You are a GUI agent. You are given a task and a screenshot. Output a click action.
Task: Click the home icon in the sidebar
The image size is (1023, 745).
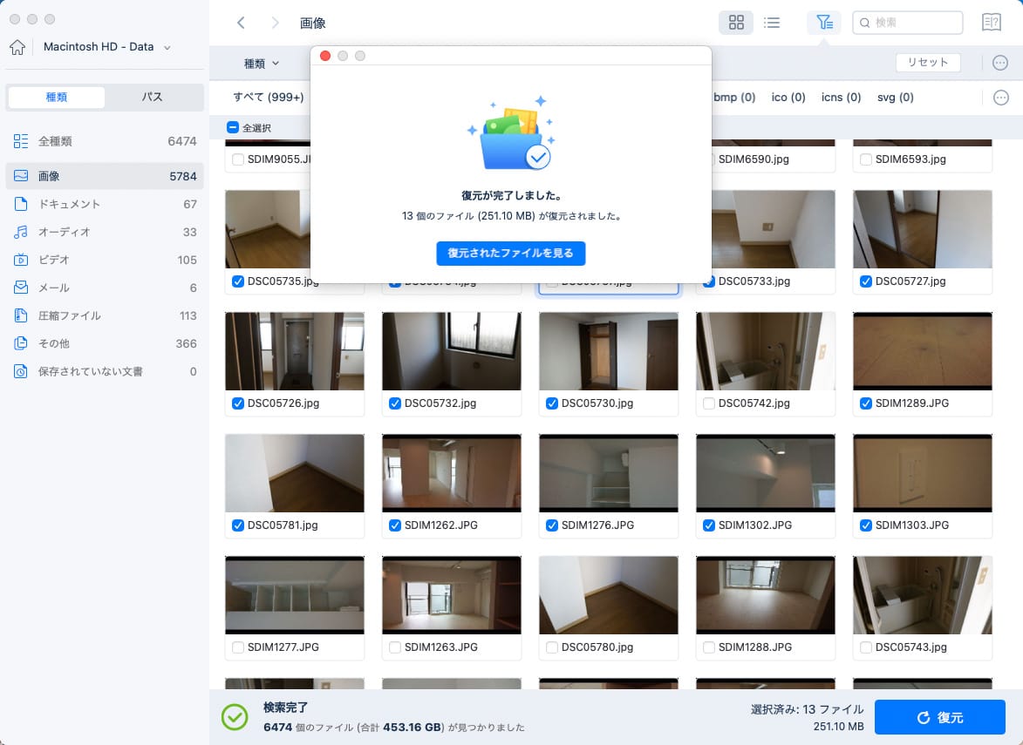tap(17, 47)
